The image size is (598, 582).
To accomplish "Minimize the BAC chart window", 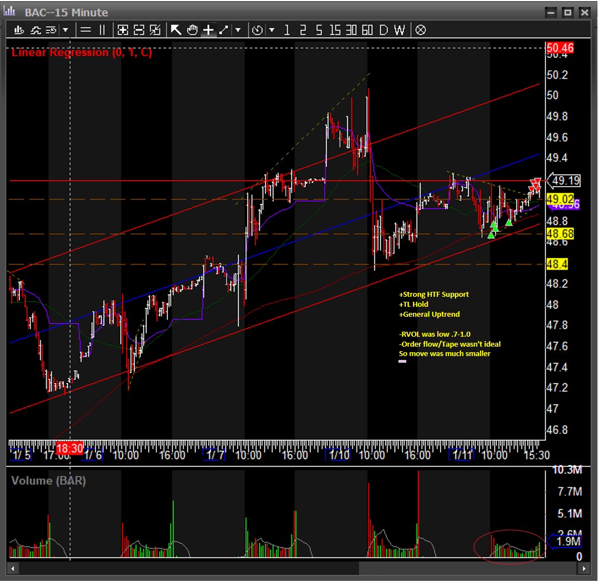I will (551, 12).
